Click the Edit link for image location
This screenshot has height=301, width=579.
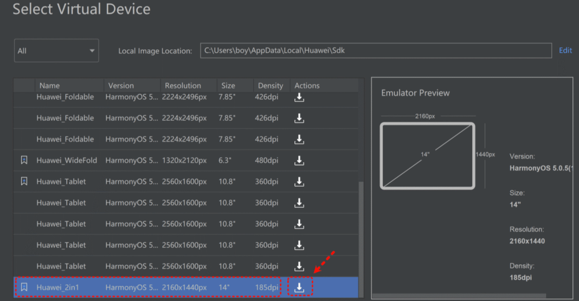[565, 50]
